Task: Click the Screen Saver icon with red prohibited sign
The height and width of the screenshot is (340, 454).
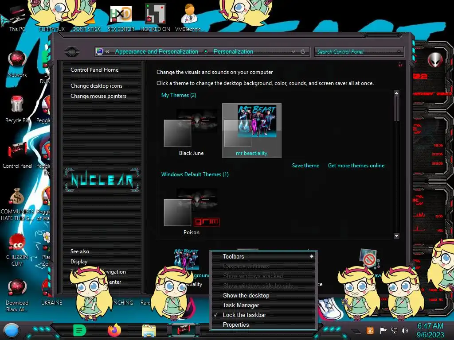Action: coord(368,258)
